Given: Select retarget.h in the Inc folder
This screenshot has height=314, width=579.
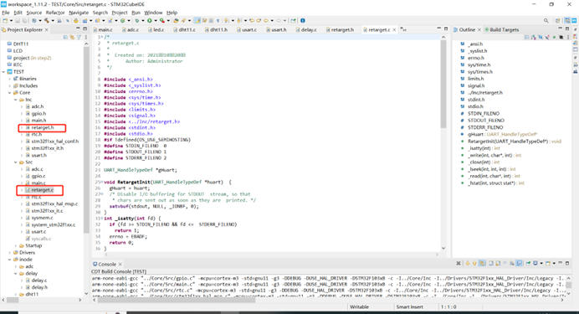Looking at the screenshot, I should 43,127.
